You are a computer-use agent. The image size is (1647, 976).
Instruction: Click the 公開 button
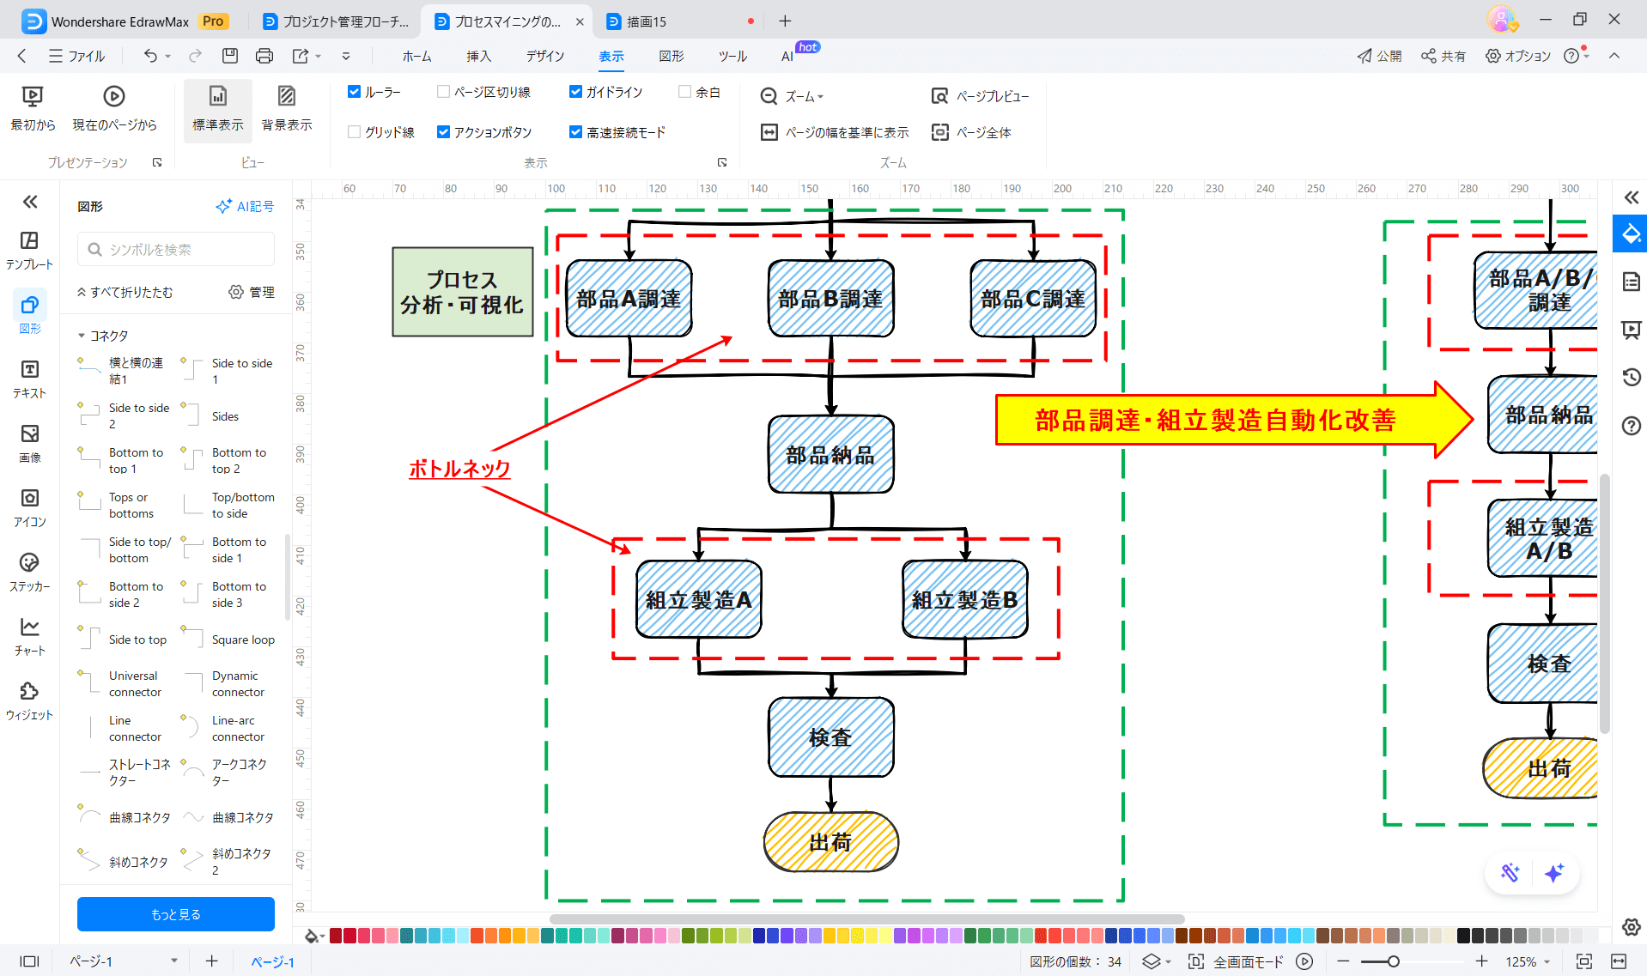[1379, 56]
